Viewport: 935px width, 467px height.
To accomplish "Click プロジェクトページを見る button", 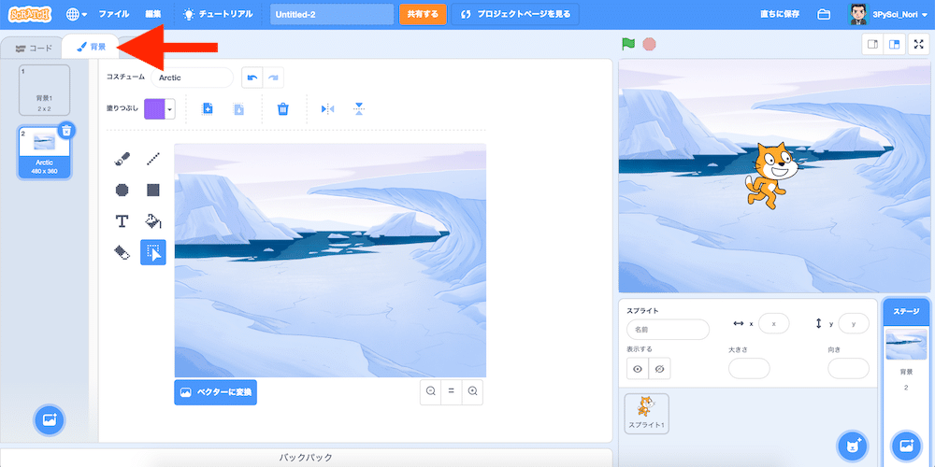I will coord(515,14).
